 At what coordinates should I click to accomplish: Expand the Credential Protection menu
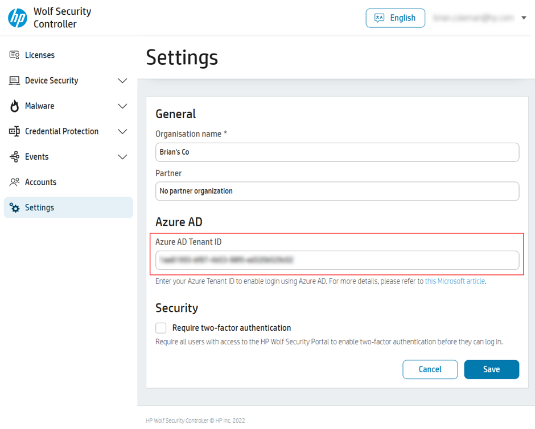(x=122, y=131)
